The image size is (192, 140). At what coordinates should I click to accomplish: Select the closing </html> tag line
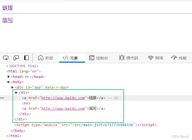(x=14, y=136)
